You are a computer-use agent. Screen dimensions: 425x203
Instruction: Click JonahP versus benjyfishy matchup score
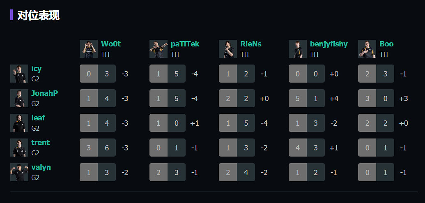coord(306,98)
